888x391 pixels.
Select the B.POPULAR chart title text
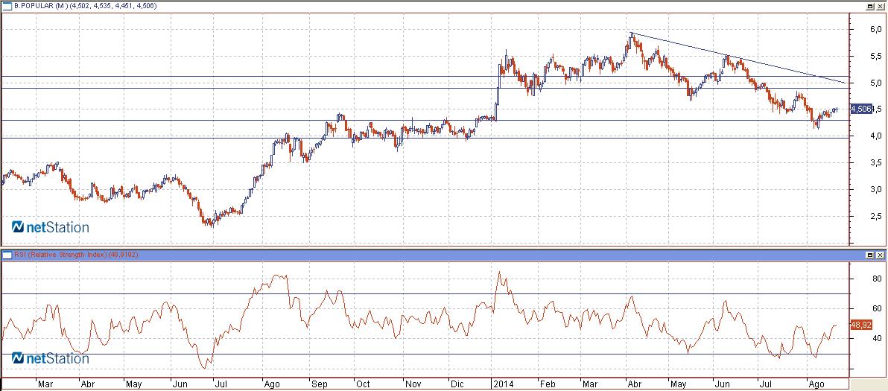[85, 6]
